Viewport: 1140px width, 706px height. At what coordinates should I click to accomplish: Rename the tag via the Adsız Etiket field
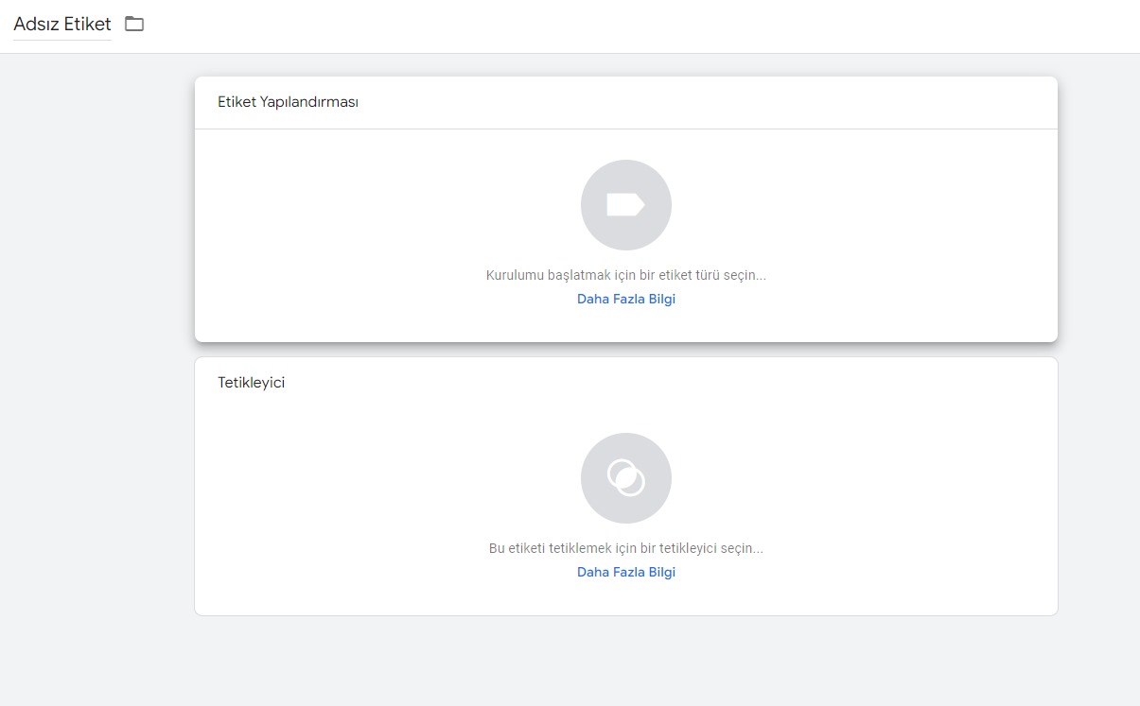62,25
